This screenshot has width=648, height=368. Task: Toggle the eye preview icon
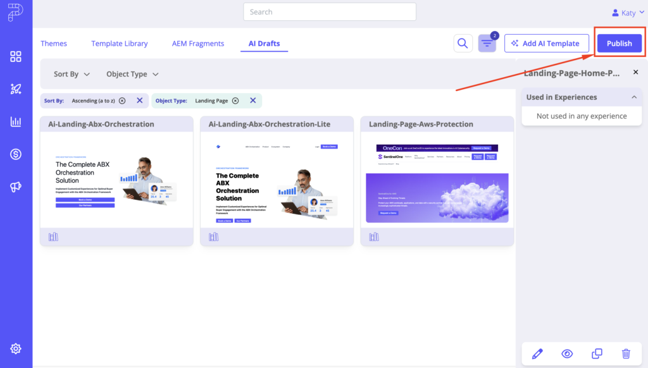(x=567, y=354)
